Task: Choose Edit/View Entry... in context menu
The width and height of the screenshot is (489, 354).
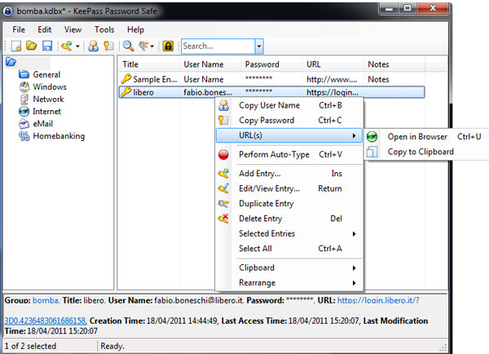Action: point(289,188)
